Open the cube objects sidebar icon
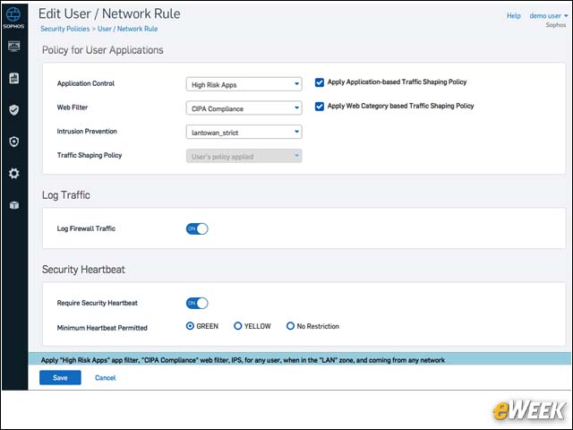This screenshot has width=573, height=430. click(14, 205)
